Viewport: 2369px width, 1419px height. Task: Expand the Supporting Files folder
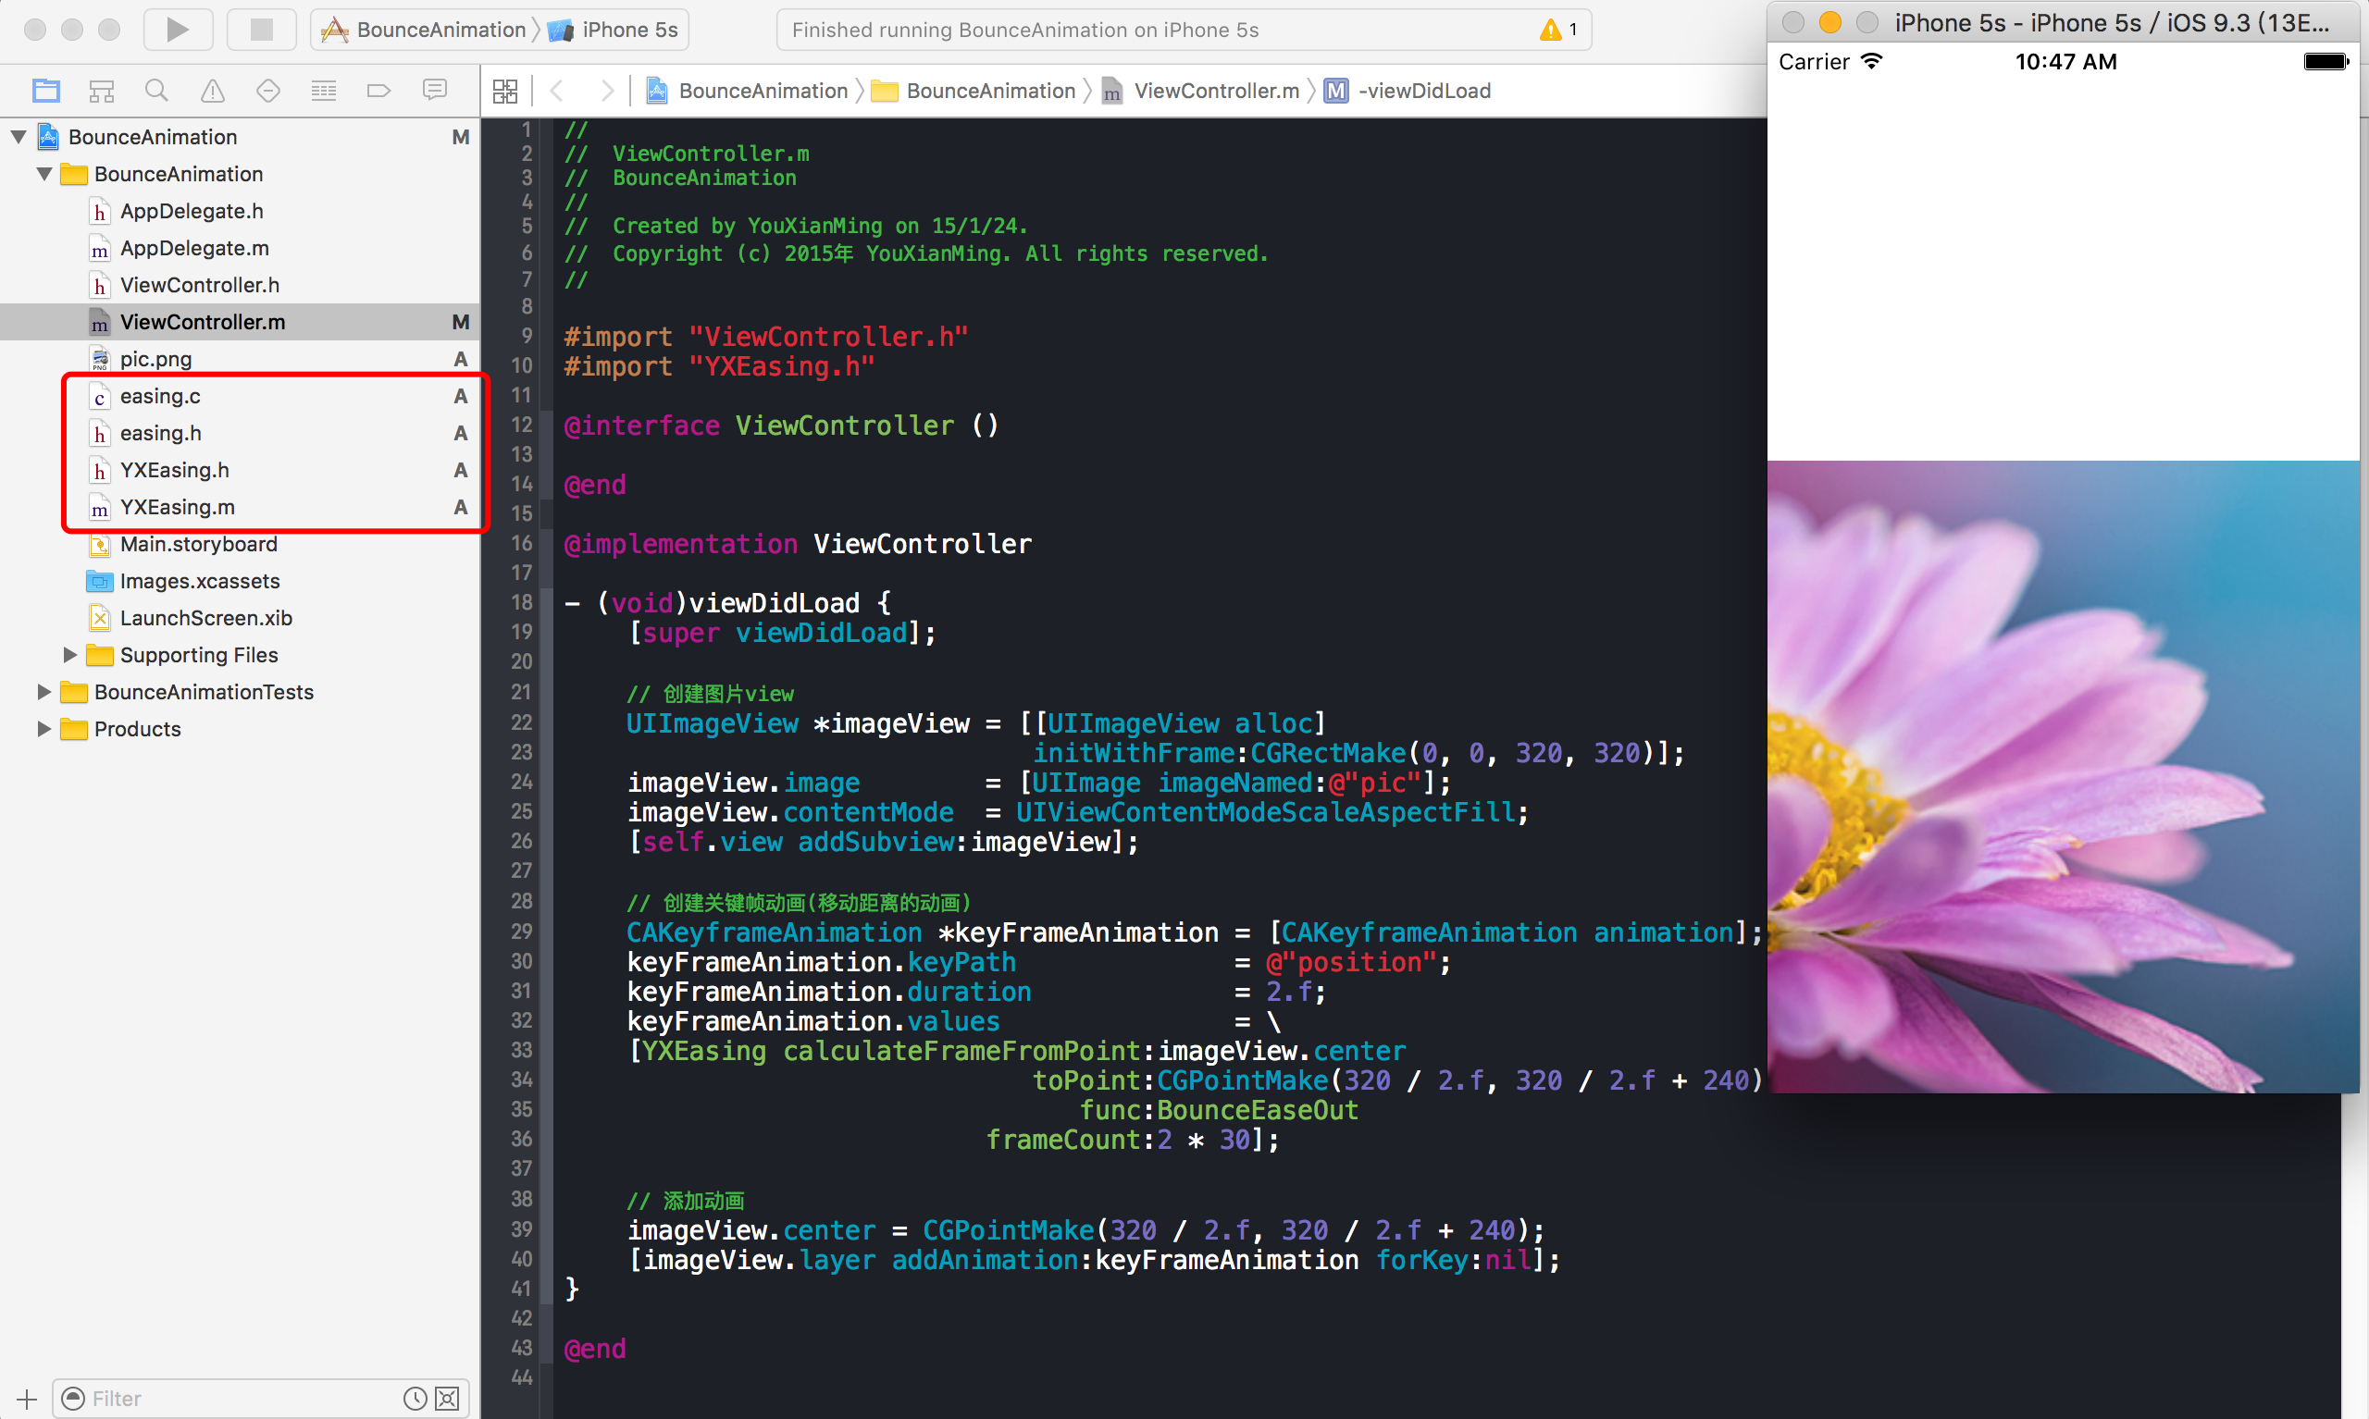(x=69, y=655)
